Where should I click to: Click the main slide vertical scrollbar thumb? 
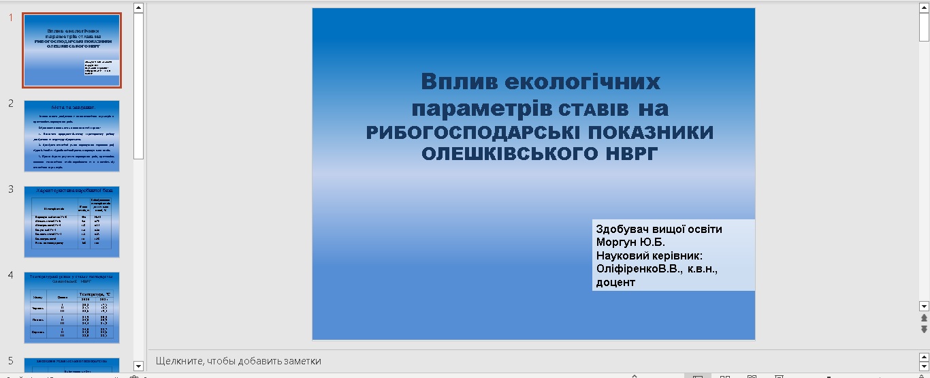924,27
